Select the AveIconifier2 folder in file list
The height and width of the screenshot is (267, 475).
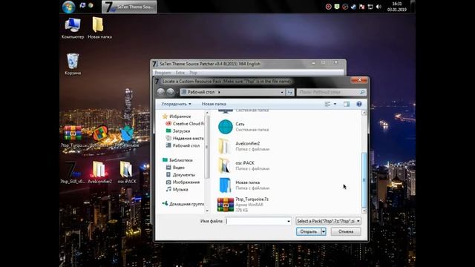click(x=244, y=146)
